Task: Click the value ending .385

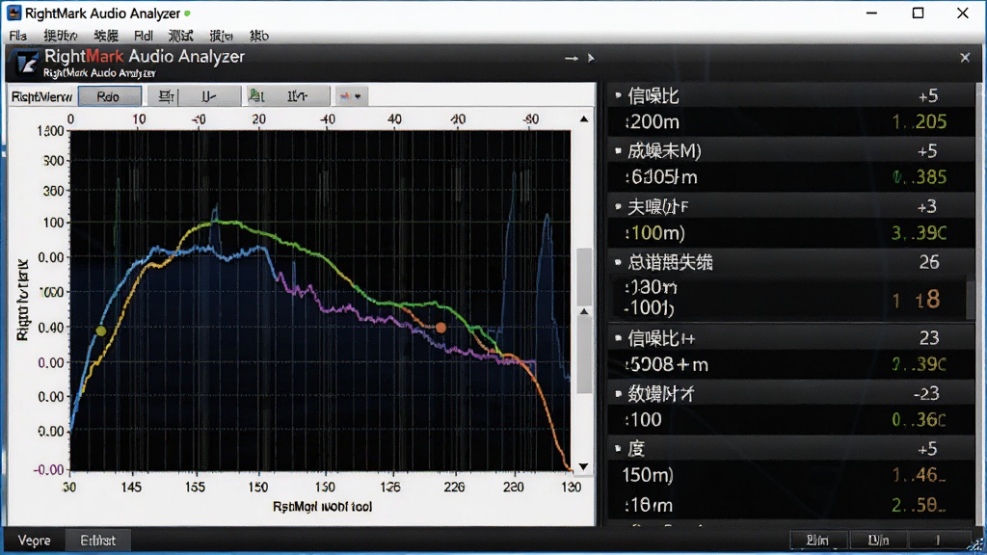Action: (920, 177)
